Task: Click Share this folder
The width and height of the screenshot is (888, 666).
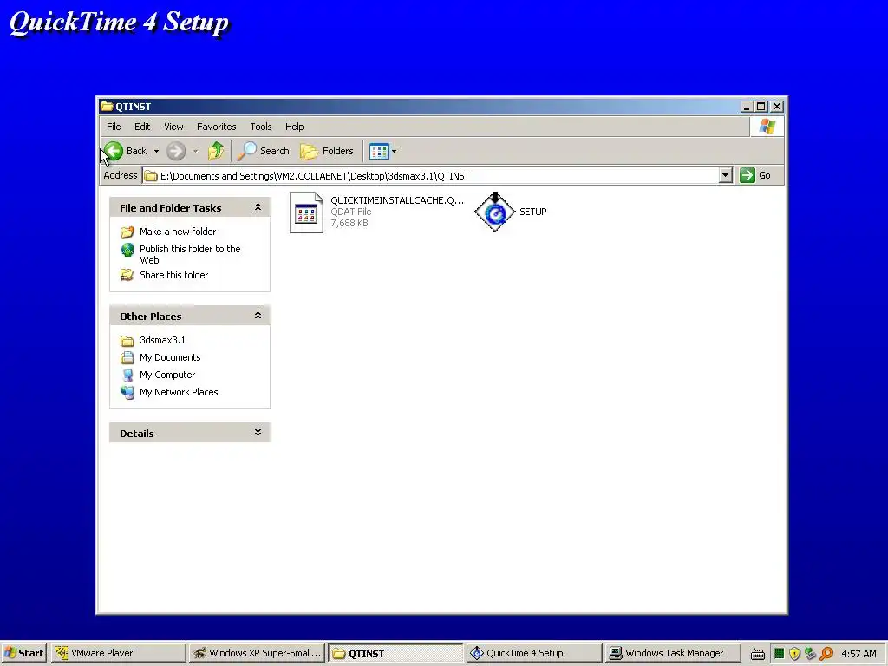Action: [173, 275]
